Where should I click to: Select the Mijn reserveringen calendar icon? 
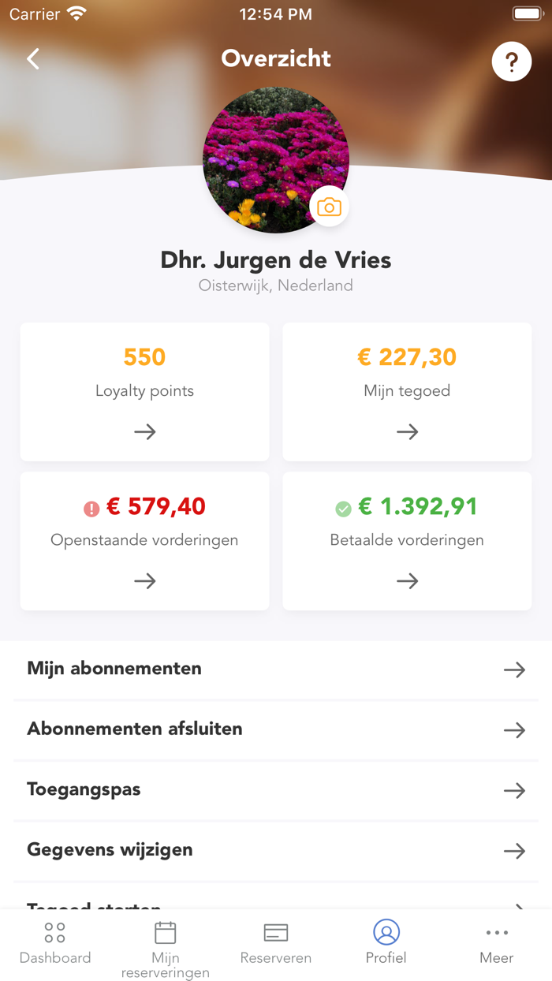[166, 931]
